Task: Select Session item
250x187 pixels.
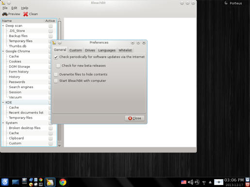Action: click(15, 92)
